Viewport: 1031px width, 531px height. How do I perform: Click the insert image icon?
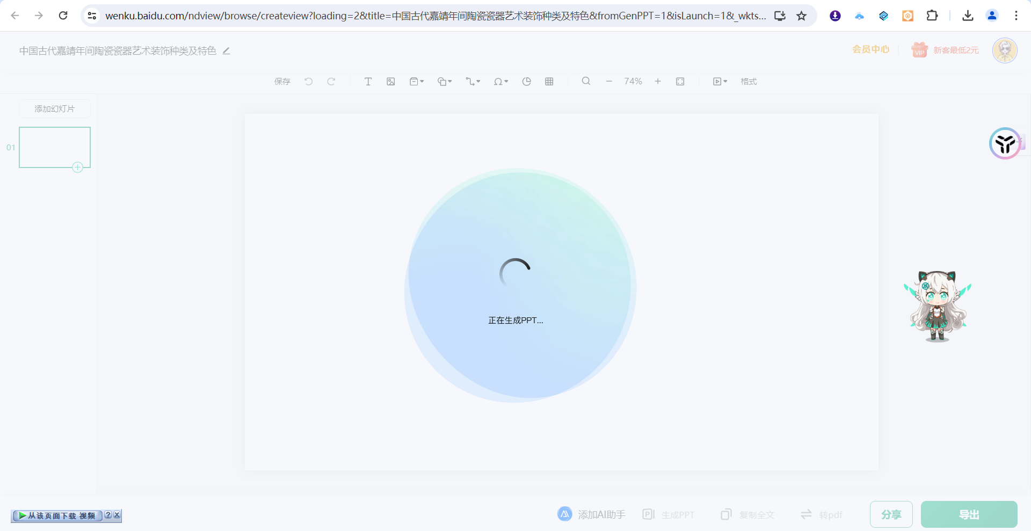[x=391, y=82]
